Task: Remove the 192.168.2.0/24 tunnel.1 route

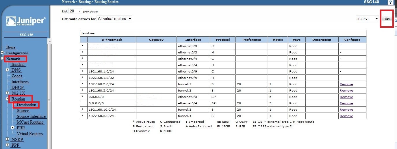Action: coord(346,84)
